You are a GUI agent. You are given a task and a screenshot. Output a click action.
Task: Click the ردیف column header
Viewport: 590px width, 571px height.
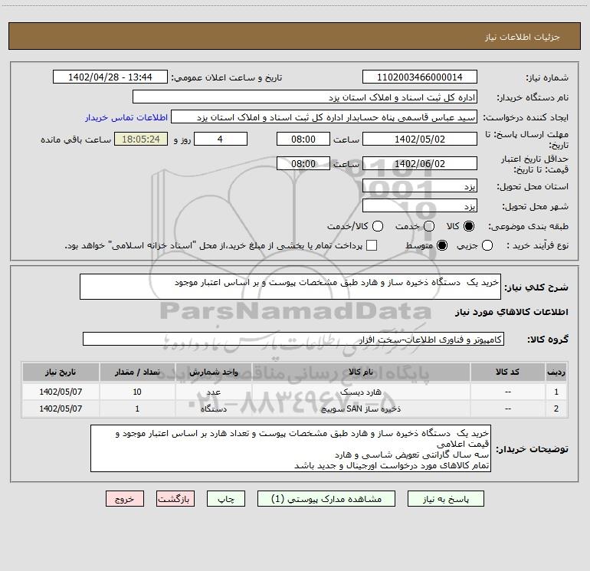556,372
